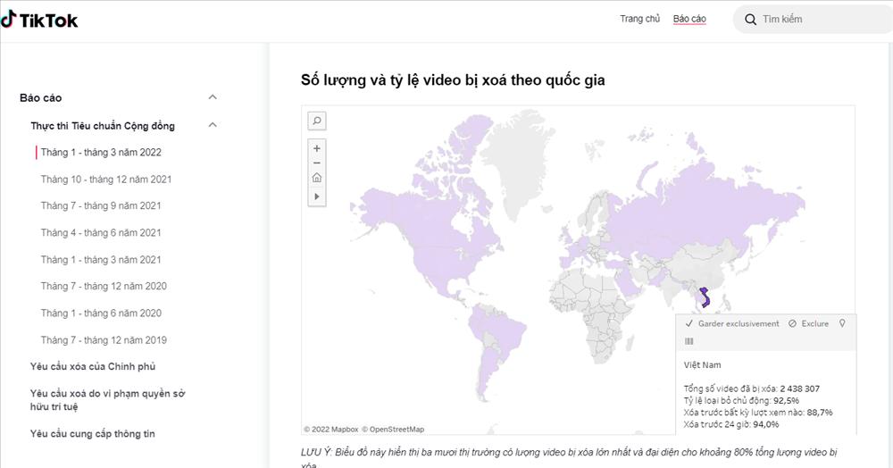Click the OpenStreetMap attribution link
This screenshot has height=468, width=893.
click(393, 430)
